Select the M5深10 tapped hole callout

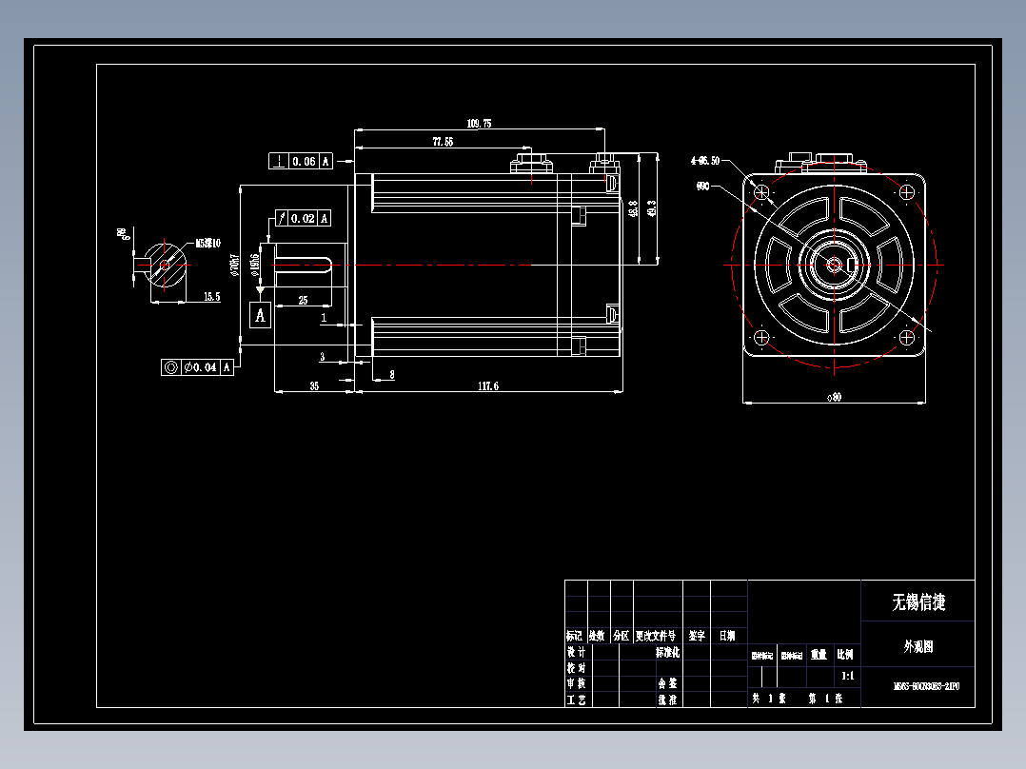[x=208, y=241]
